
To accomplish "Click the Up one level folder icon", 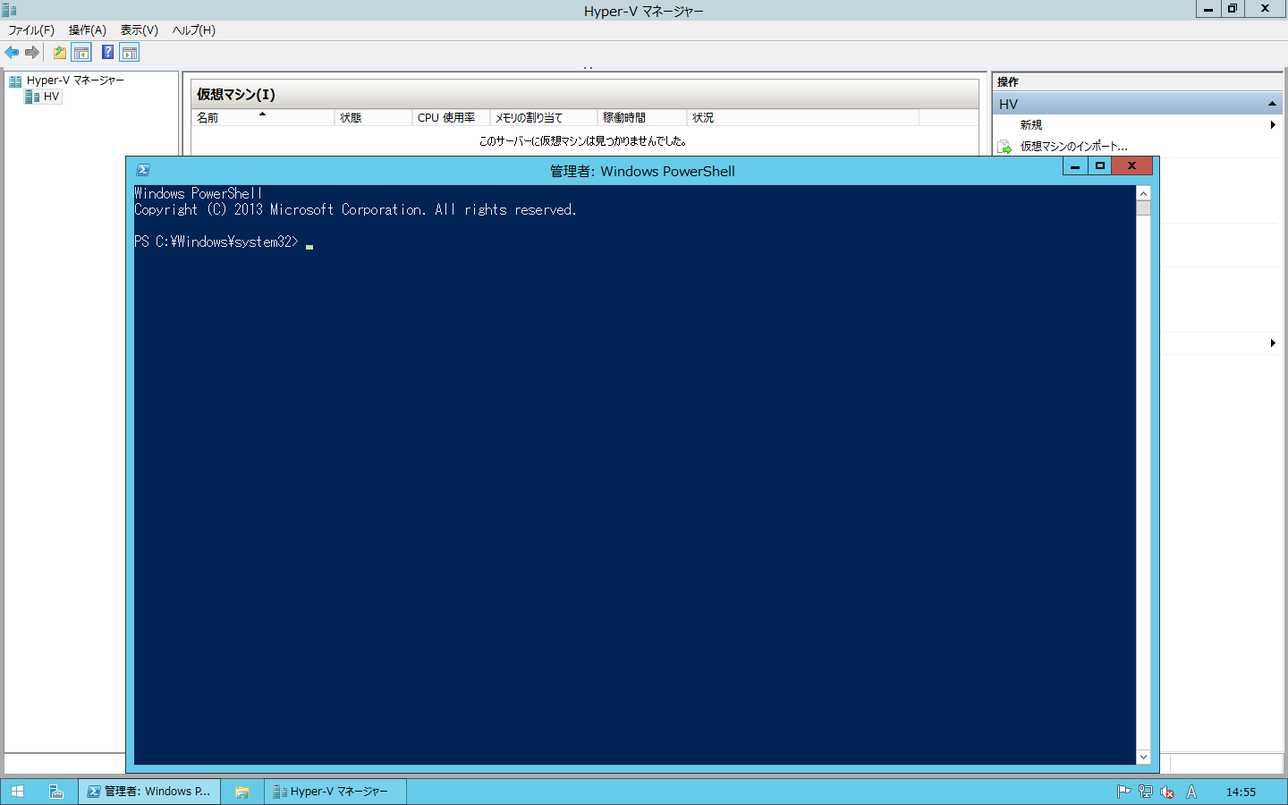I will tap(59, 53).
